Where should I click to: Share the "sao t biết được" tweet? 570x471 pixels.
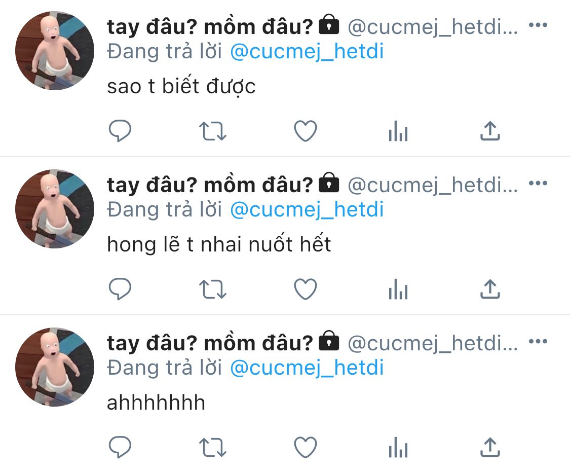click(x=489, y=131)
